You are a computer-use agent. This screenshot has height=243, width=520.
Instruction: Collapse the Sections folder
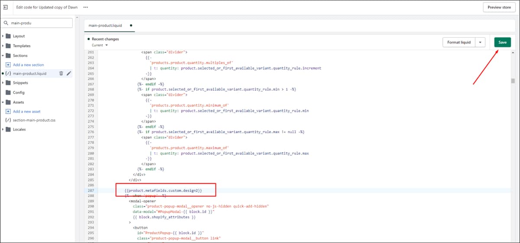coord(3,55)
